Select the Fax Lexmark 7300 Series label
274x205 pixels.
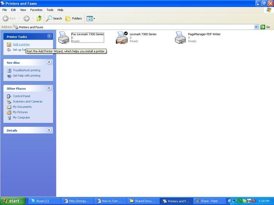pos(87,34)
